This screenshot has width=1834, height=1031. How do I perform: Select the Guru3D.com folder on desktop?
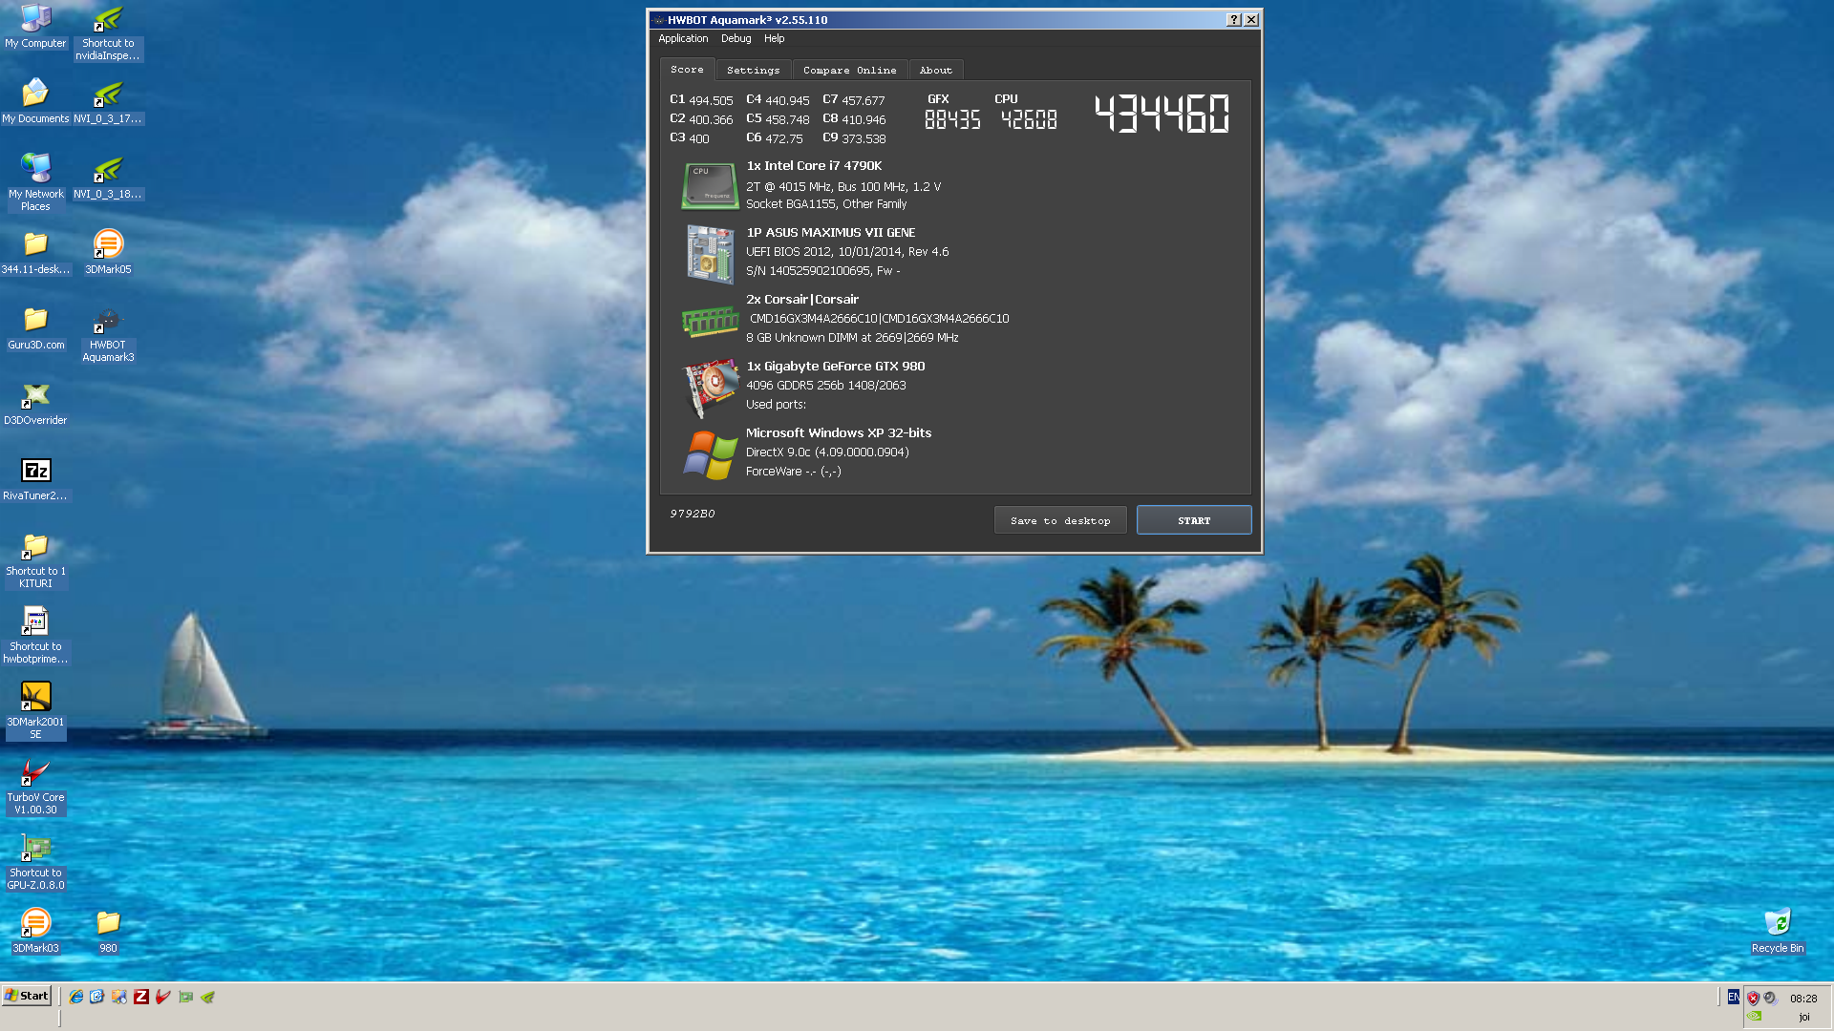pyautogui.click(x=35, y=328)
